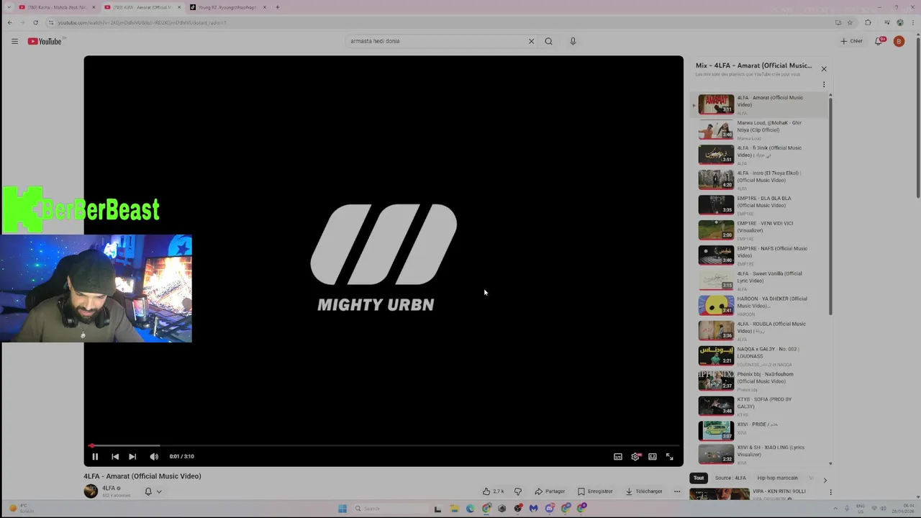Screen dimensions: 921x518
Task: Skip to next video in player
Action: (x=132, y=456)
